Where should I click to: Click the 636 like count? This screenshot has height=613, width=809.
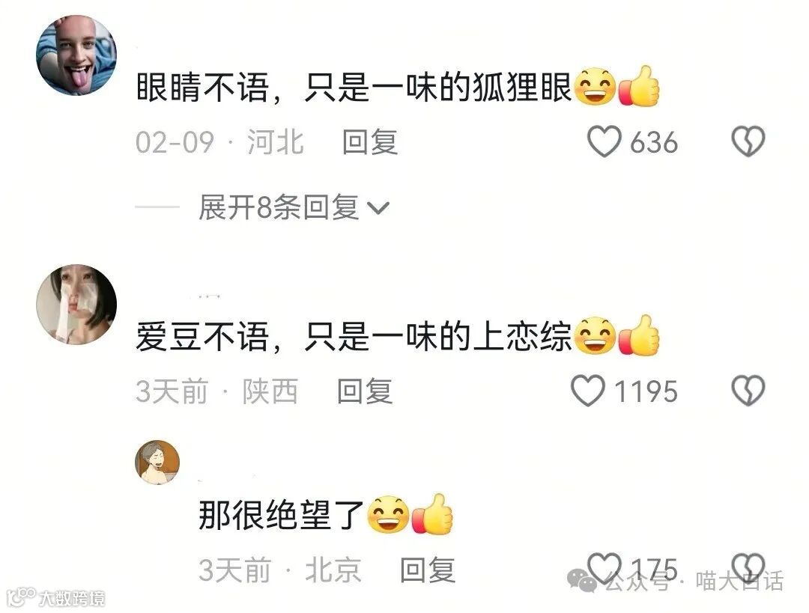[x=654, y=141]
